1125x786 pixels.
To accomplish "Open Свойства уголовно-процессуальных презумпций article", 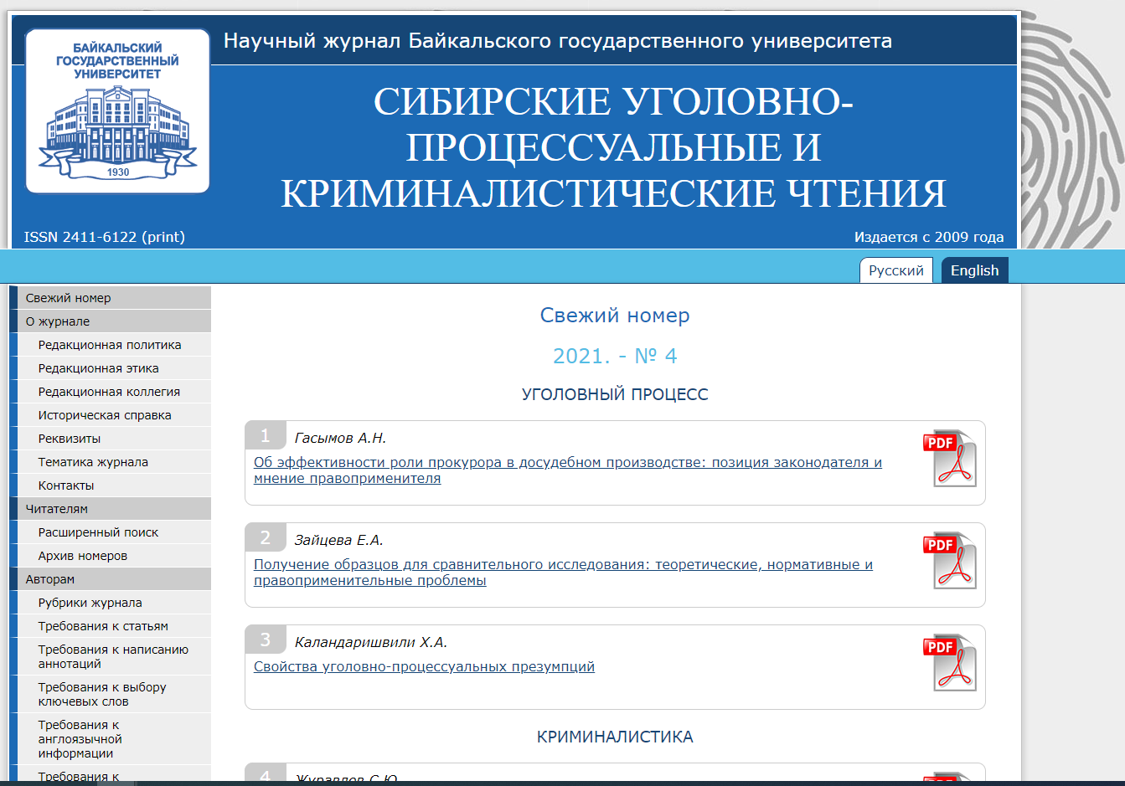I will click(x=424, y=667).
